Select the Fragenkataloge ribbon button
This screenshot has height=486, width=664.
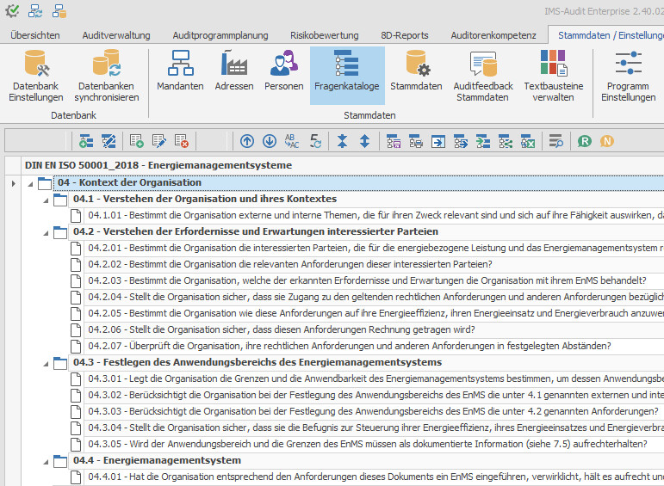[x=347, y=76]
